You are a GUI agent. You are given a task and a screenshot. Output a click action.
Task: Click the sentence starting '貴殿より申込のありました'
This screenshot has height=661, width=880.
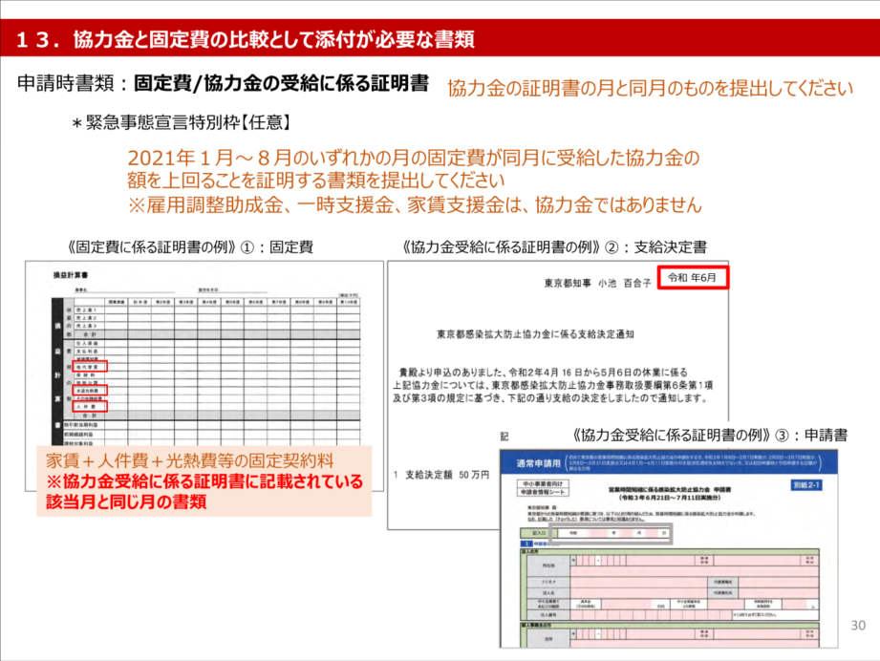coord(543,372)
